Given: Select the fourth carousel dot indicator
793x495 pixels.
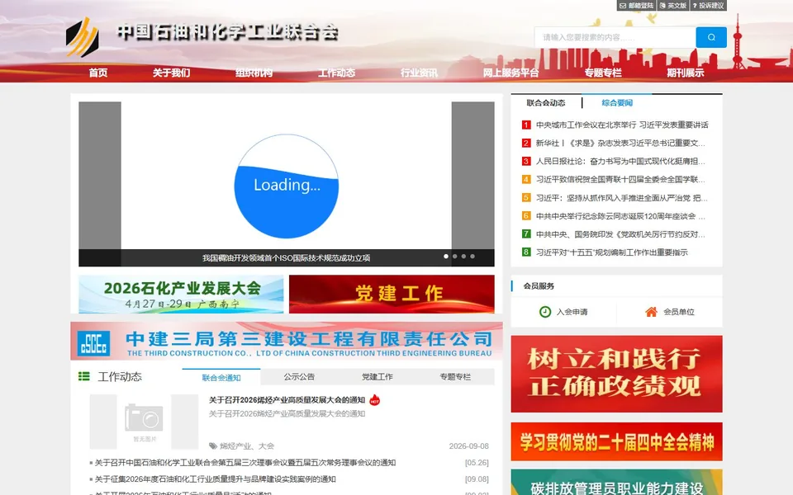Looking at the screenshot, I should (472, 257).
